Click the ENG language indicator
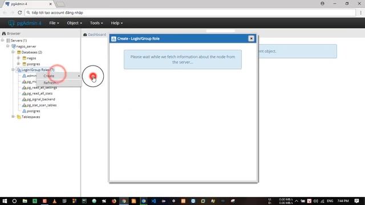 (330, 201)
